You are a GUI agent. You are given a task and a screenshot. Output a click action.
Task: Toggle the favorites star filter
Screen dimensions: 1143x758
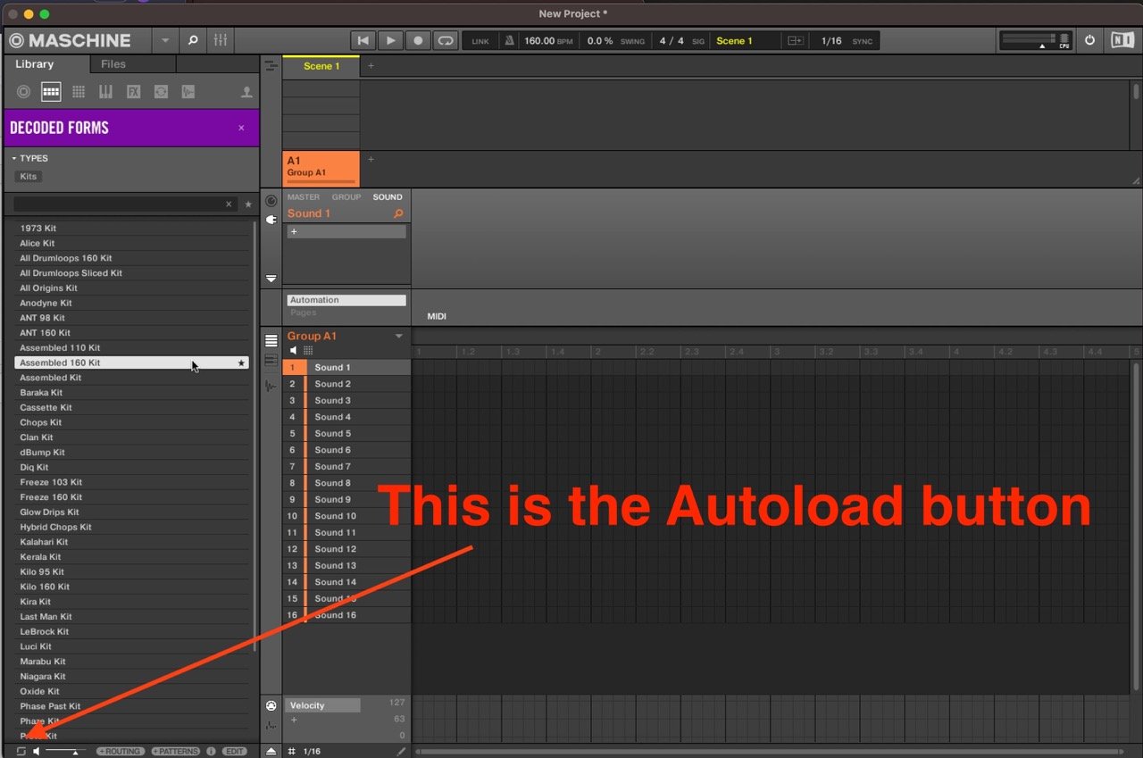pos(248,204)
